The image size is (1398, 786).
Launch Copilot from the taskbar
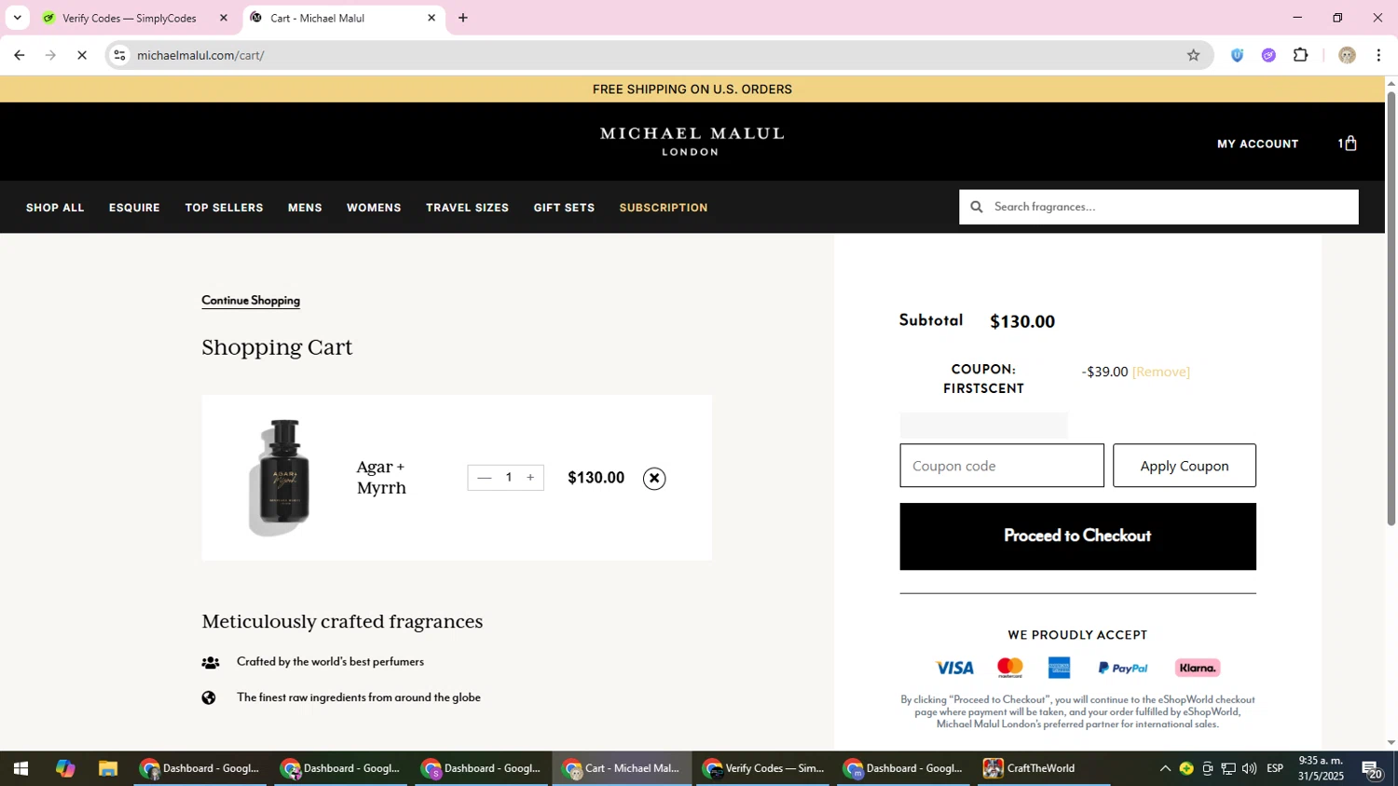(64, 768)
